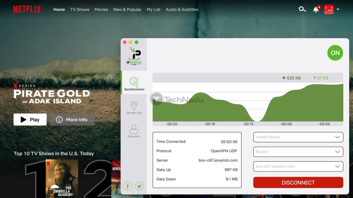Minimize the IPVanish window
Screen dimensions: 353x198
click(131, 42)
